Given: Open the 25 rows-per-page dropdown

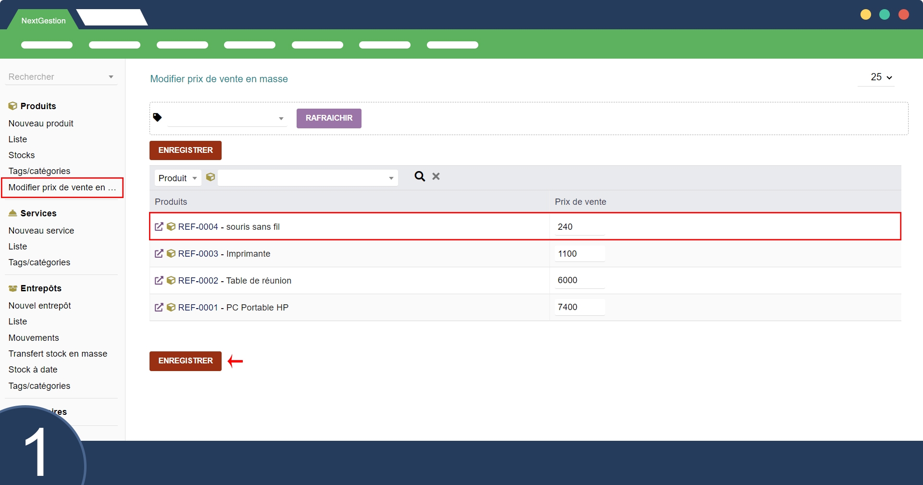Looking at the screenshot, I should click(x=880, y=77).
